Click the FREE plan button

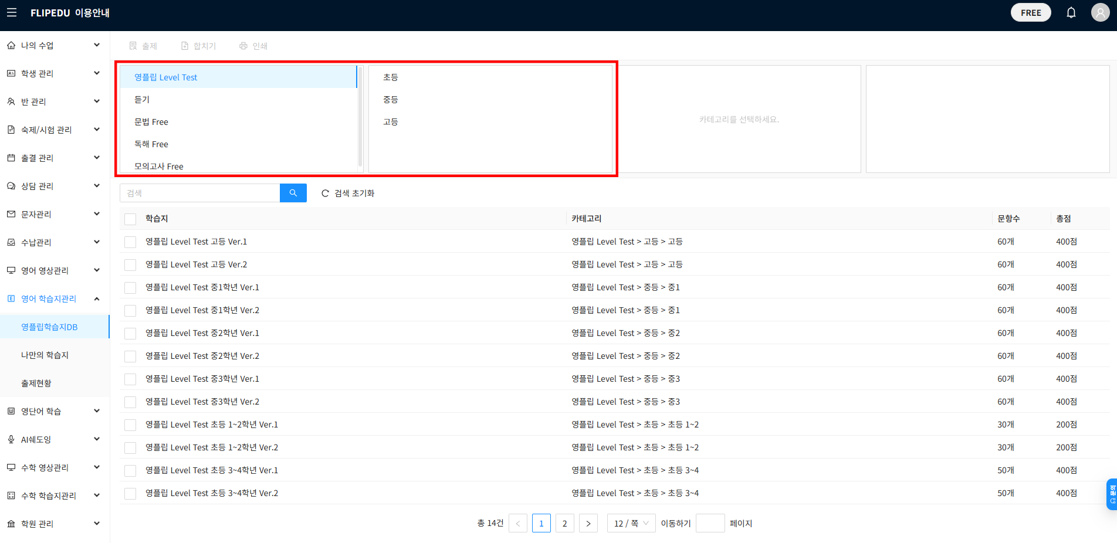(1031, 12)
